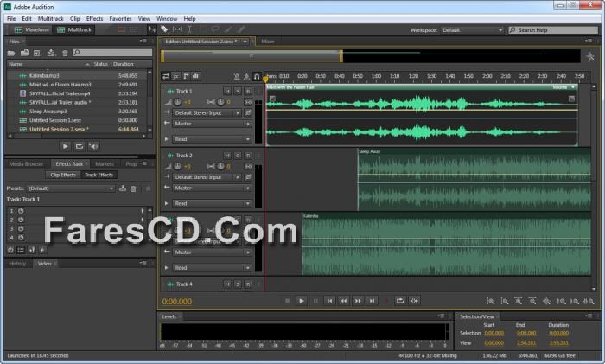Arm Track 2 for record (R)

[248, 155]
